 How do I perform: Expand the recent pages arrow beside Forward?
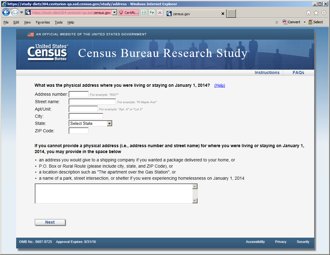click(21, 13)
